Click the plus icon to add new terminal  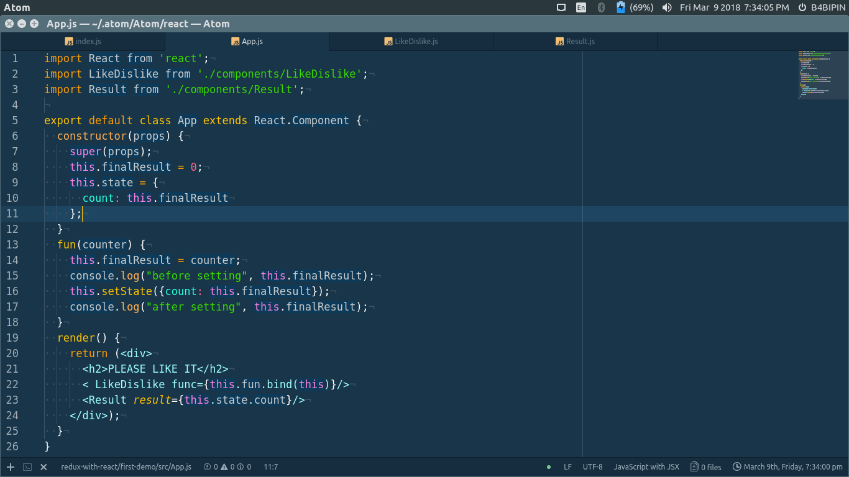pyautogui.click(x=10, y=466)
